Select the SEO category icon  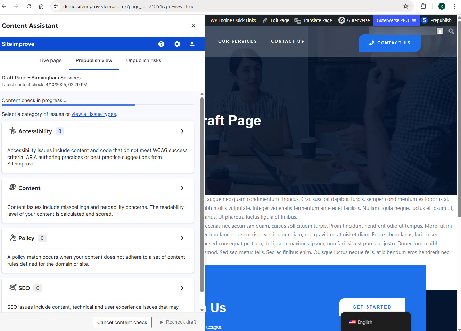point(13,288)
